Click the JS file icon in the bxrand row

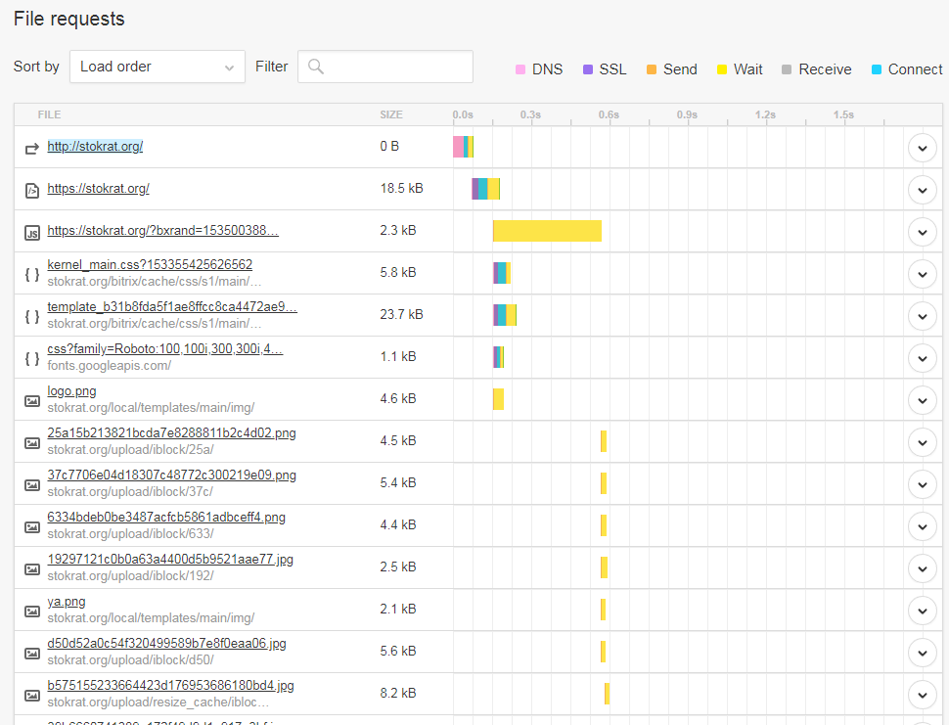coord(31,233)
